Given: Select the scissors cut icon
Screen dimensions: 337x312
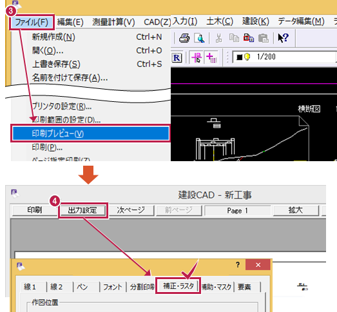Looking at the screenshot, I should pos(218,38).
